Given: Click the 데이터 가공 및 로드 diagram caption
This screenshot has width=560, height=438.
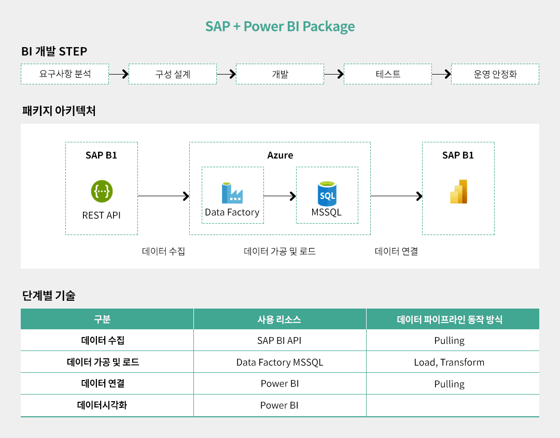Looking at the screenshot, I should pyautogui.click(x=279, y=252).
